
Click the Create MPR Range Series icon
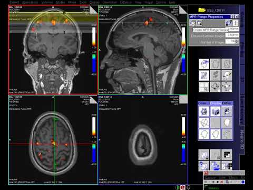193,23
